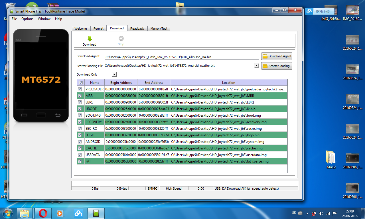
Task: Uncheck the PRELOADER partition checkbox
Action: coord(80,89)
